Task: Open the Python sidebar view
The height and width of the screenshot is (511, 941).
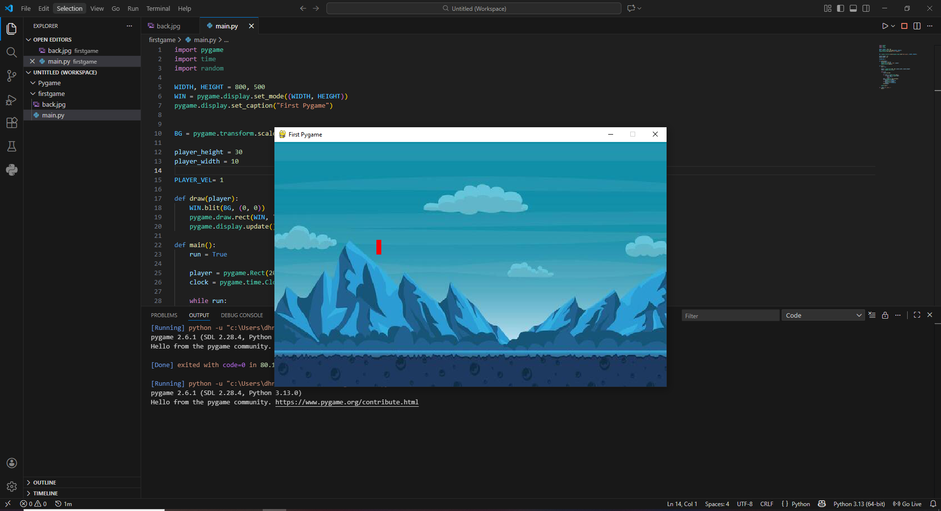Action: coord(12,170)
